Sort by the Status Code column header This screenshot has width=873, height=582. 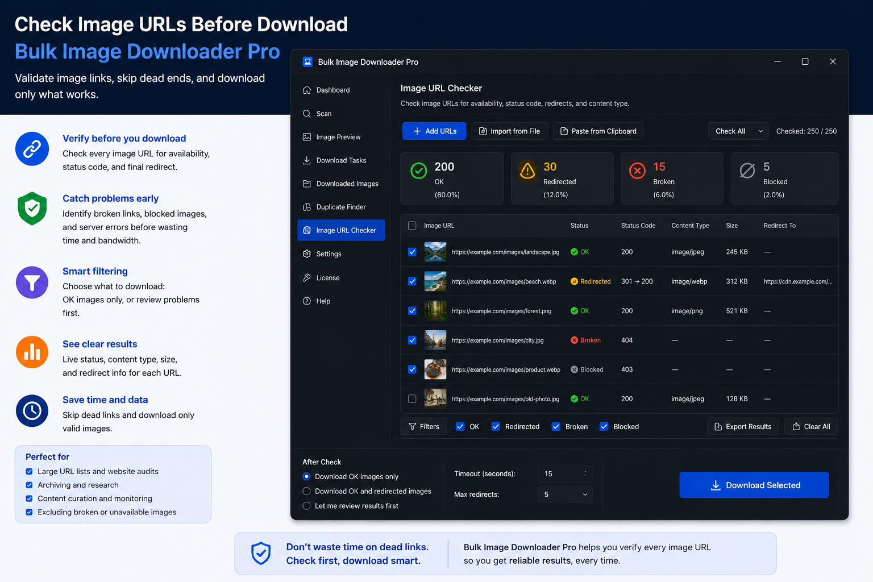[x=638, y=226]
